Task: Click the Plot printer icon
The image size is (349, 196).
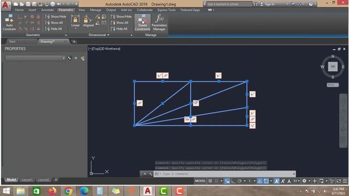Action: (52, 4)
